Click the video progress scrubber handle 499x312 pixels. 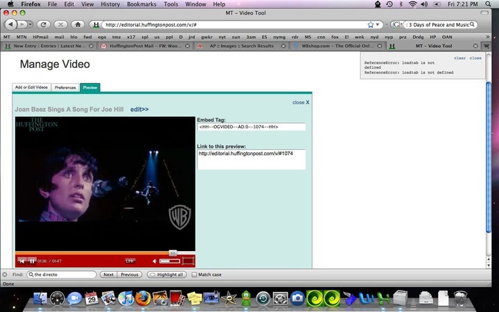(173, 253)
